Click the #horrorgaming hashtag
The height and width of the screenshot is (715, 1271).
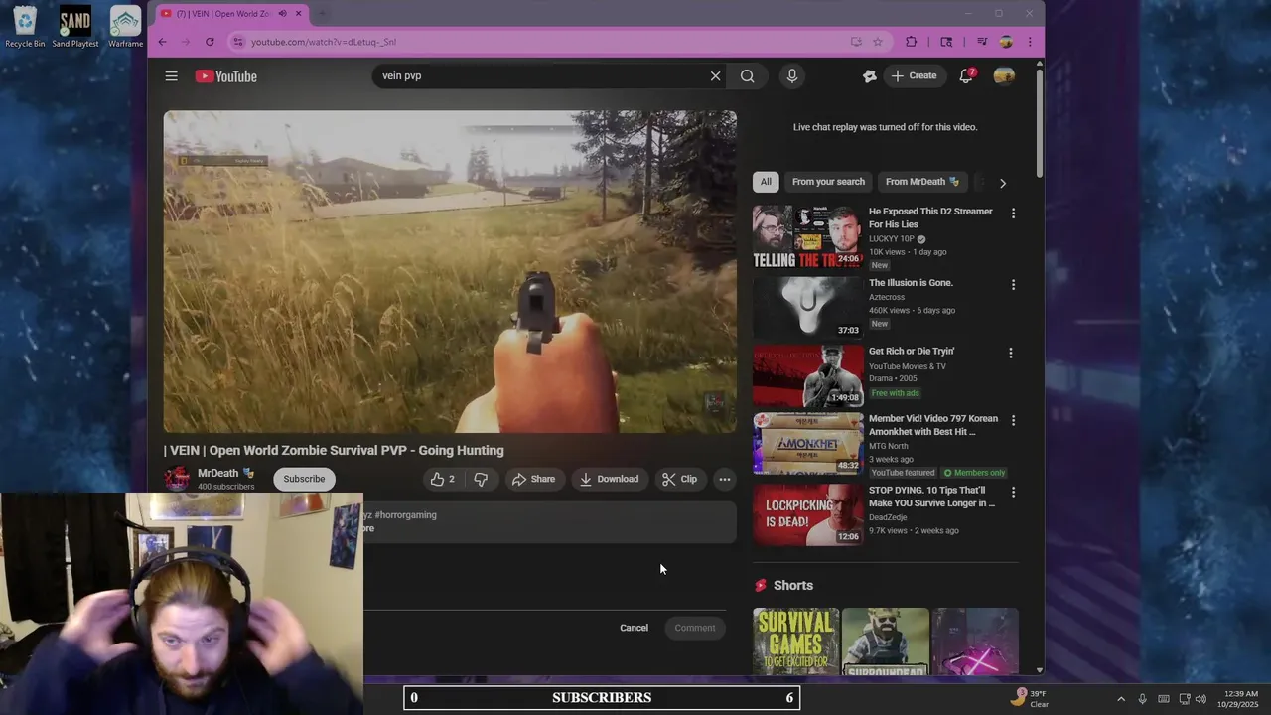[405, 515]
